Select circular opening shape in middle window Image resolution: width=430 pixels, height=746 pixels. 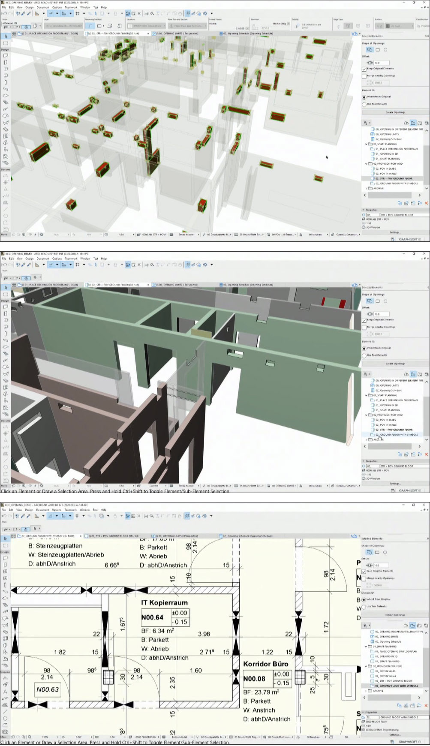(385, 301)
